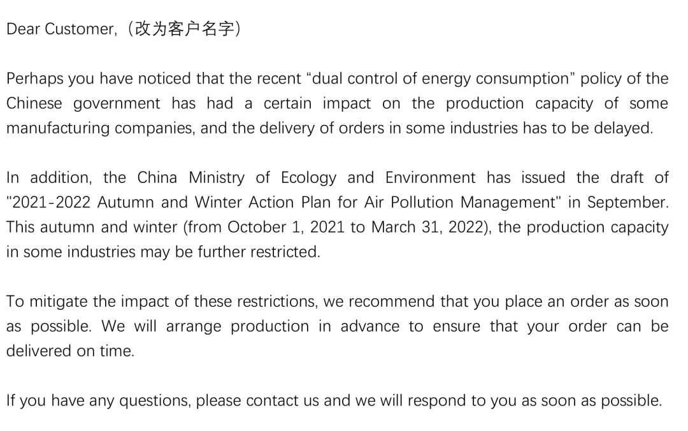Click the words "If you have any questions"
The image size is (688, 431).
[x=98, y=400]
